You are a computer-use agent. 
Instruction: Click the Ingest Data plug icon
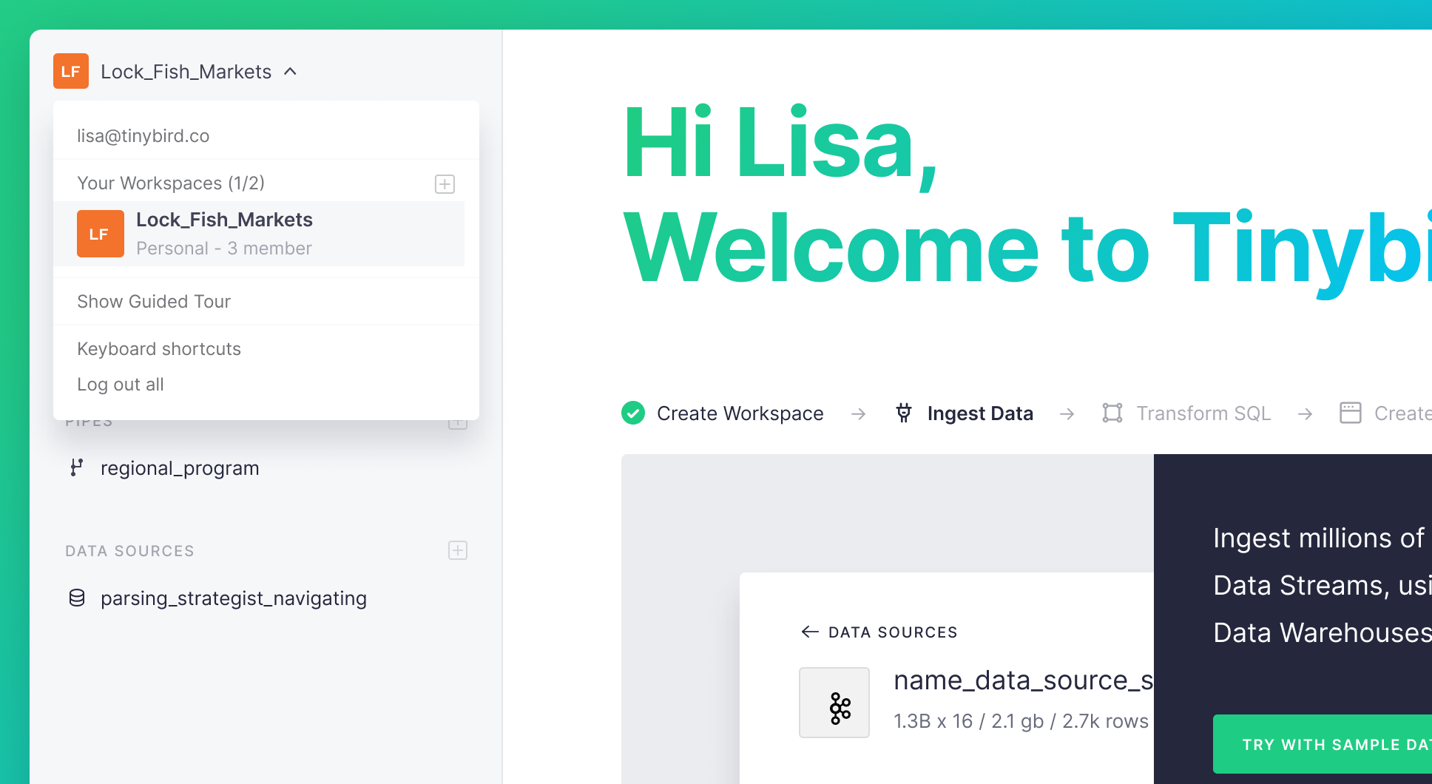[903, 413]
